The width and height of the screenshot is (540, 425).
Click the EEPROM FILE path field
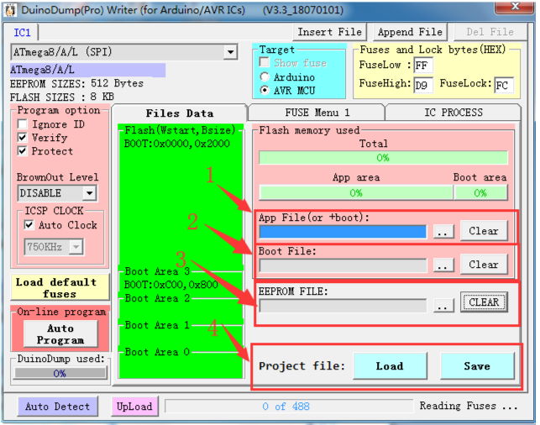point(343,306)
